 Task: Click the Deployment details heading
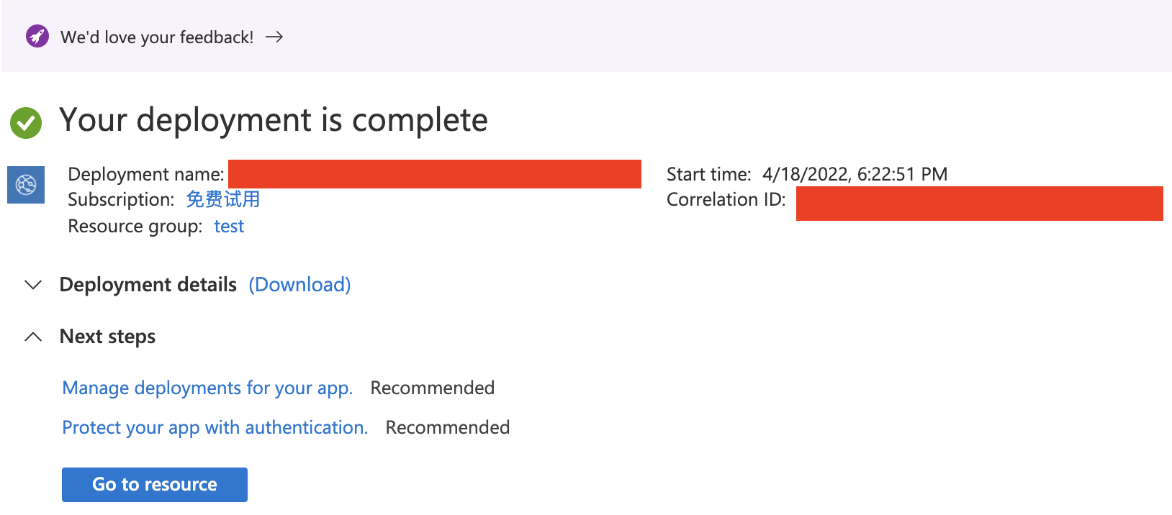(x=148, y=285)
